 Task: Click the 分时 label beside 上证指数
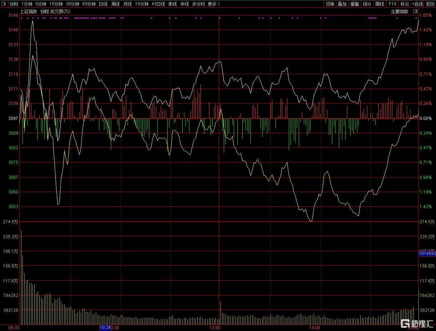44,11
